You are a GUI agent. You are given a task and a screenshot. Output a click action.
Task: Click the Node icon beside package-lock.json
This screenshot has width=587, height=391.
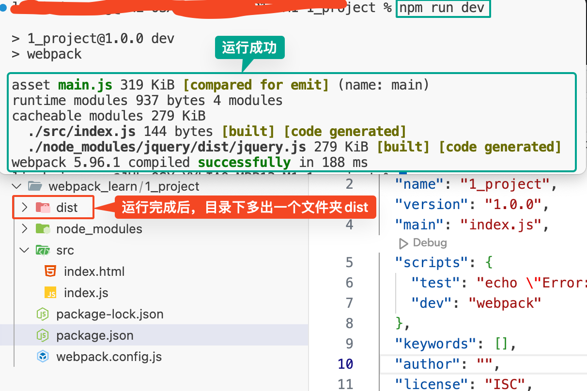[43, 314]
